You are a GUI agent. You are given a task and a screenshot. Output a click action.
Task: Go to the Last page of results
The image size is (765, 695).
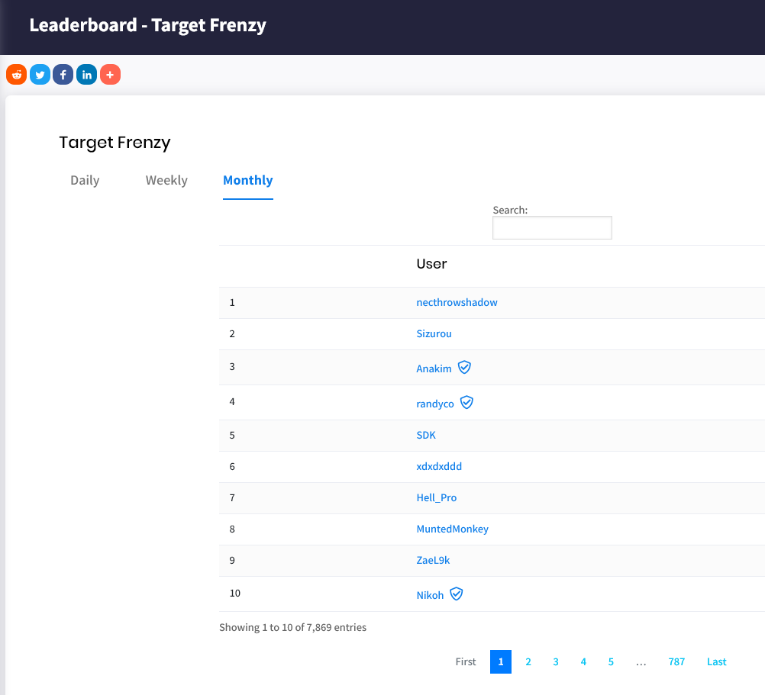point(716,661)
